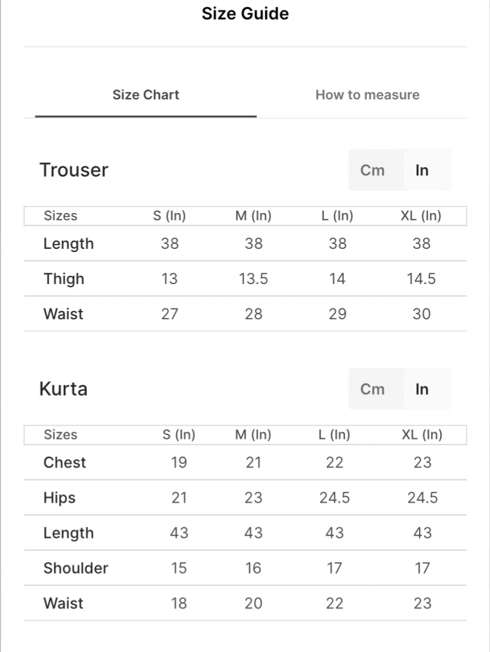Click Trouser Thigh row label
490x652 pixels.
pos(64,279)
